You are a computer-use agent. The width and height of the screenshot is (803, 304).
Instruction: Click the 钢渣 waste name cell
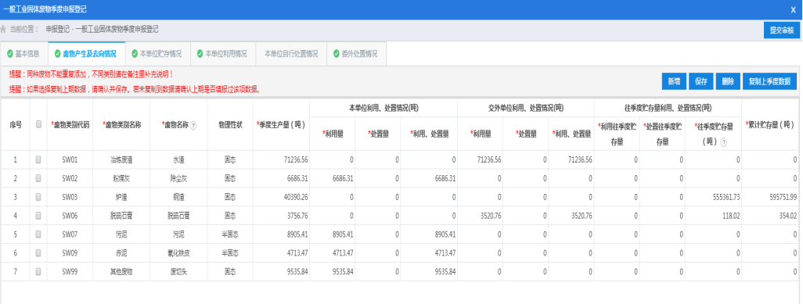[178, 197]
